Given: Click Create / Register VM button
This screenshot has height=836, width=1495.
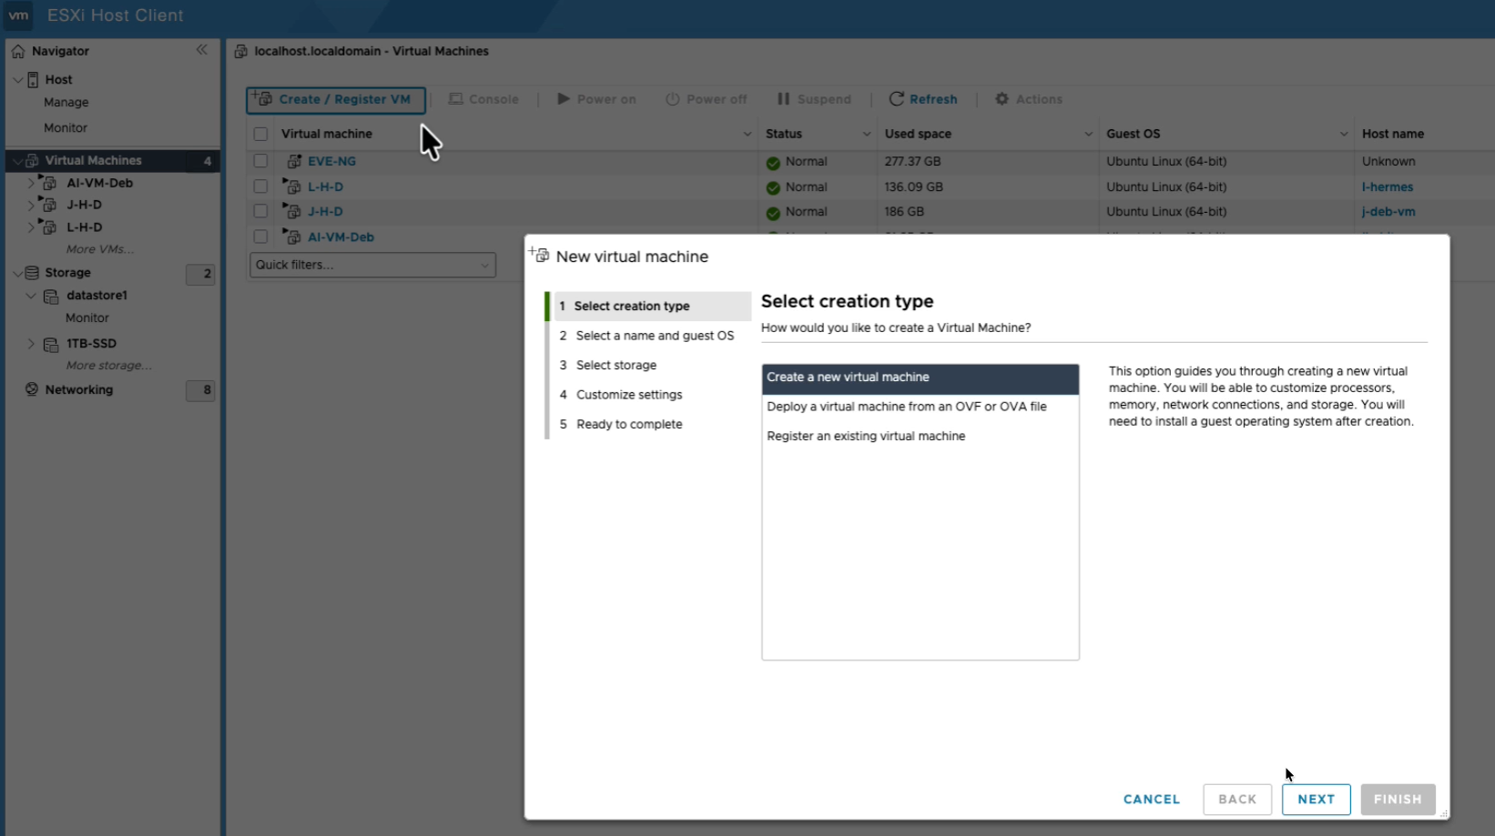Looking at the screenshot, I should pyautogui.click(x=335, y=100).
